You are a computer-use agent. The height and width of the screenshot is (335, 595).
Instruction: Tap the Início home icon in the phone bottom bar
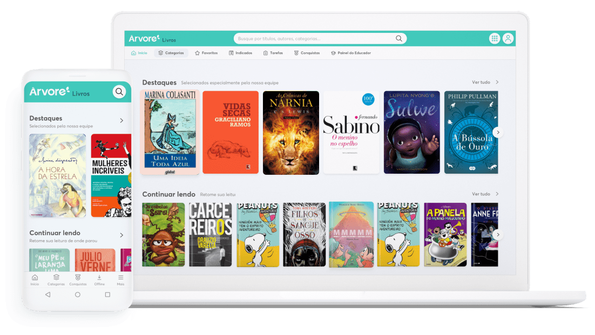35,280
